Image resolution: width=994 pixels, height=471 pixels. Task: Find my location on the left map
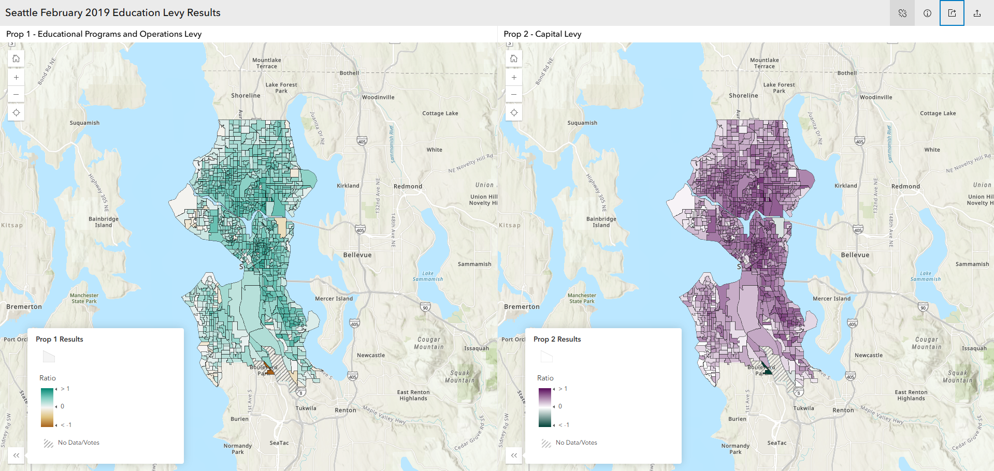click(x=16, y=113)
